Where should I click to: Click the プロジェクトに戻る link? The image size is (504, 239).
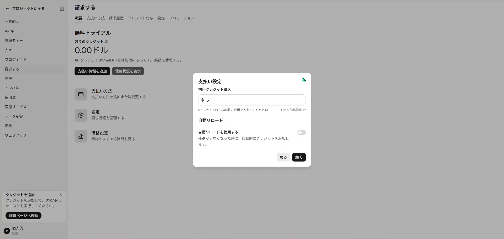tap(28, 9)
